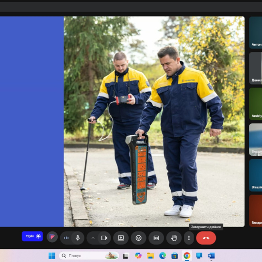Open Microsoft Edge from the taskbar

[163, 256]
